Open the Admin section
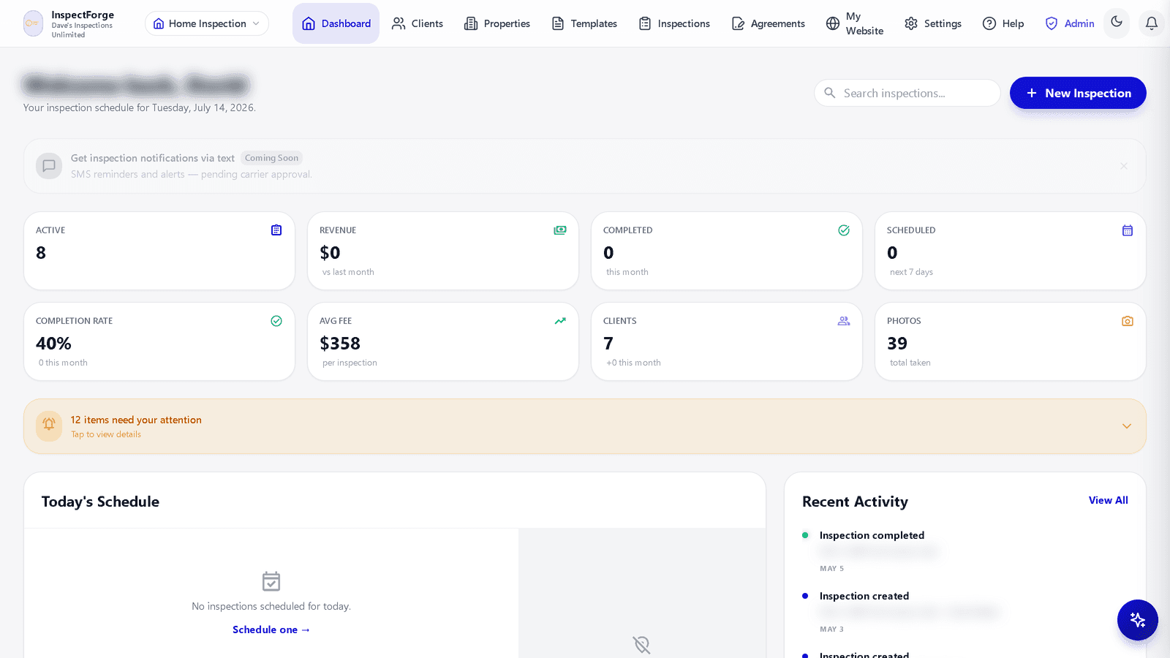 [1070, 23]
